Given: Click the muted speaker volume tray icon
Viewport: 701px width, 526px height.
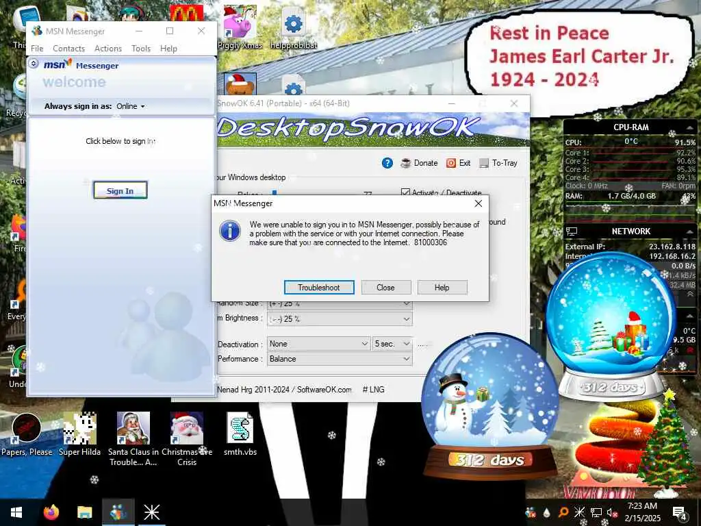Looking at the screenshot, I should click(x=612, y=512).
